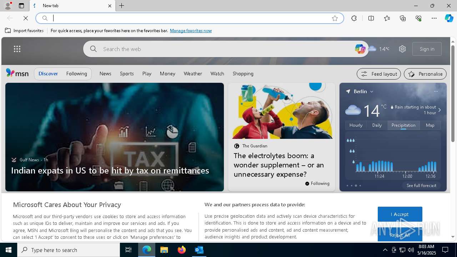457x257 pixels.
Task: Open volume control in system tray
Action: (411, 250)
